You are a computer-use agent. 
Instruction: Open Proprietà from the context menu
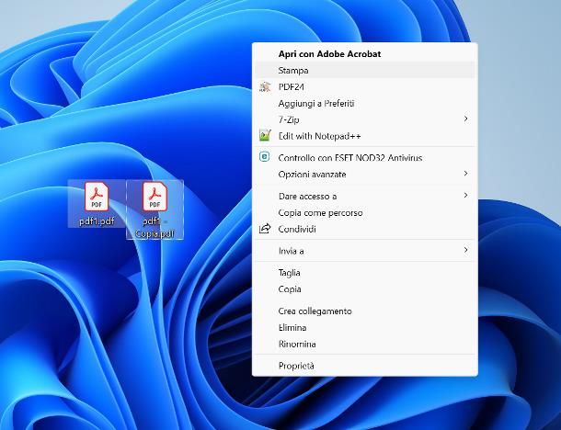[x=296, y=366]
